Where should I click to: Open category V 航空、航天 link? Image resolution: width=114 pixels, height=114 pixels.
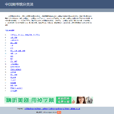[14, 85]
